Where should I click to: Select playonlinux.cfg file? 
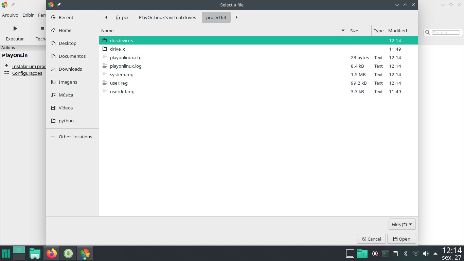point(258,57)
